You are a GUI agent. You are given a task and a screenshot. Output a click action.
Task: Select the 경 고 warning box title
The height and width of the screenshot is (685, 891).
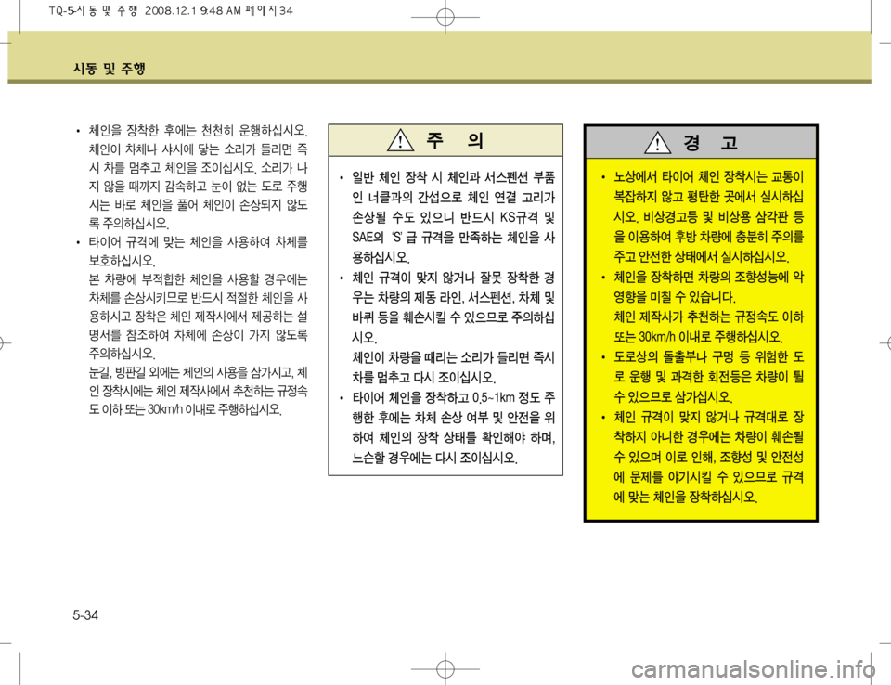710,142
